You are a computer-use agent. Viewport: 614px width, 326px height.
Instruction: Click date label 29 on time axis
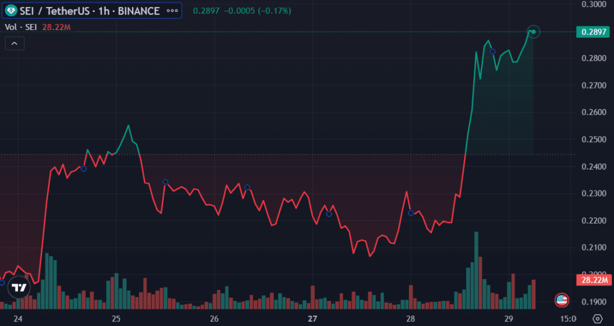tap(508, 319)
